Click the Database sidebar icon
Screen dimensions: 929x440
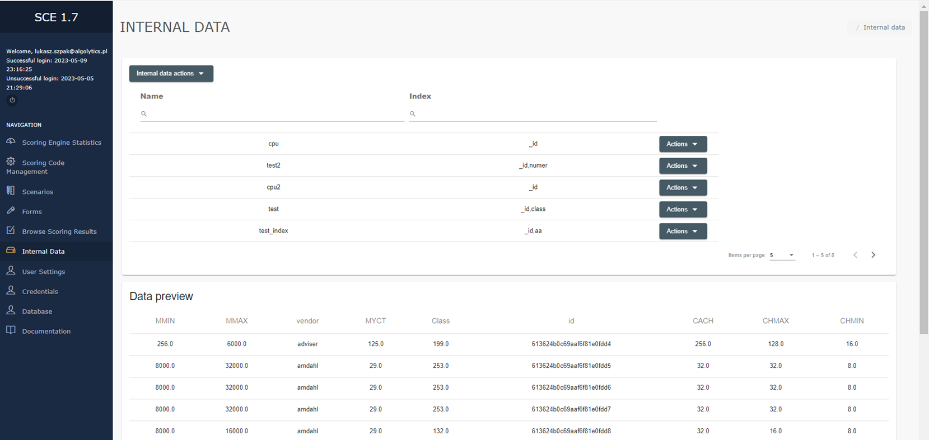click(11, 310)
